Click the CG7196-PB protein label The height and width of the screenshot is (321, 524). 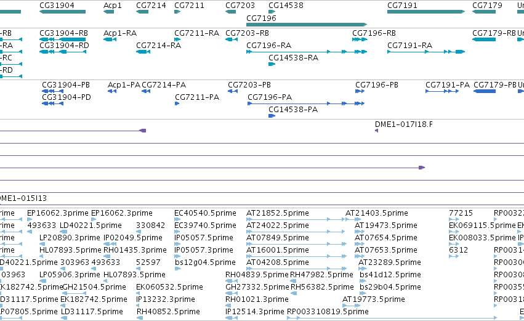(377, 85)
